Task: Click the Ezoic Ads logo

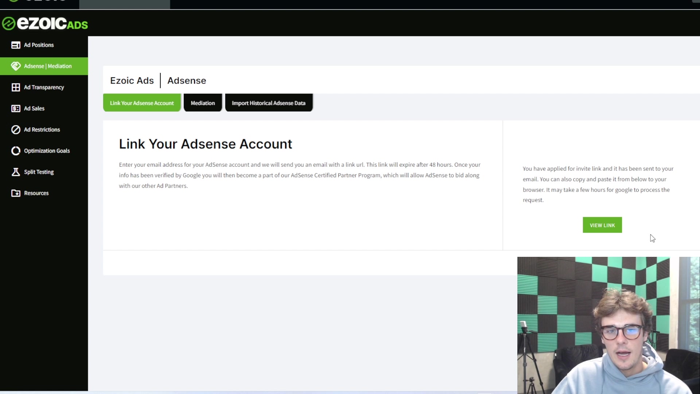Action: pos(45,24)
